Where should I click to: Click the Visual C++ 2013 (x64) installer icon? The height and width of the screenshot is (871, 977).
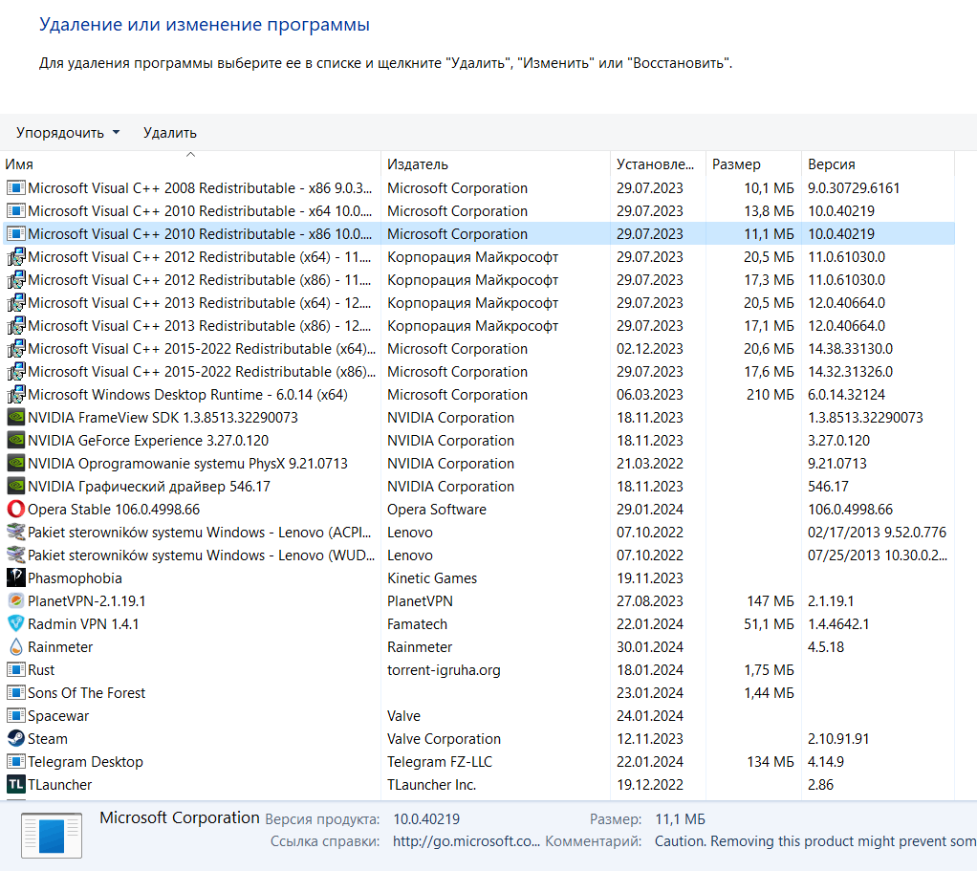click(16, 303)
